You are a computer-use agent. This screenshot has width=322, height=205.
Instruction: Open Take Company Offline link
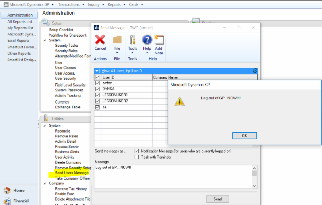tap(72, 178)
